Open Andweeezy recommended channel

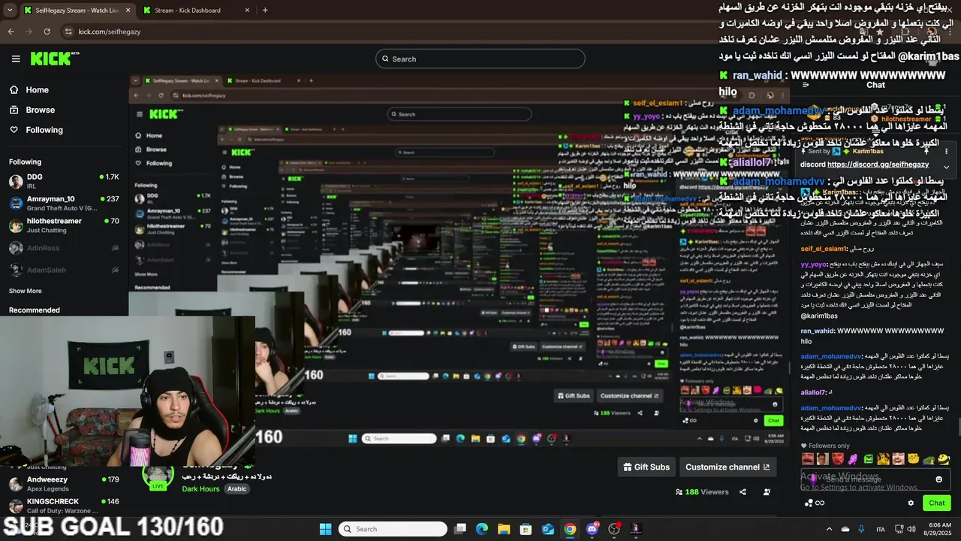64,483
